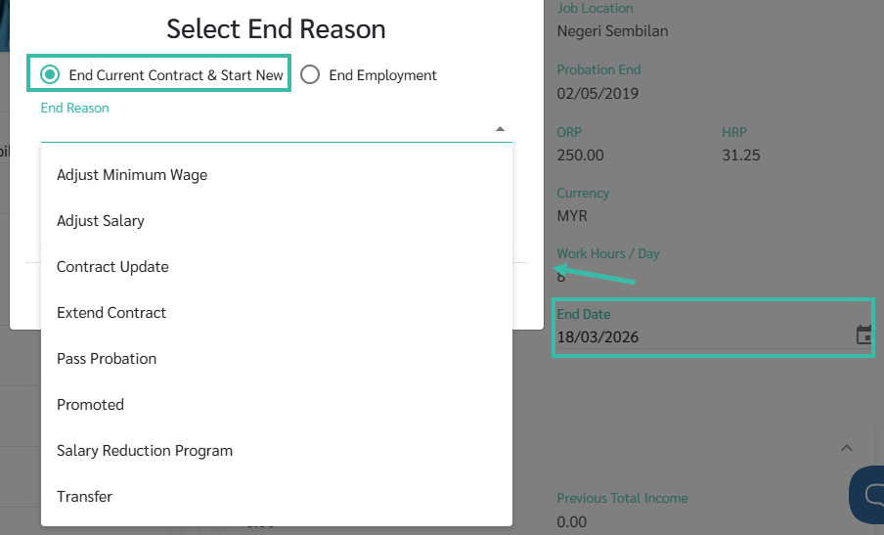Click the Currency field showing MYR
The width and height of the screenshot is (884, 535).
[x=573, y=216]
